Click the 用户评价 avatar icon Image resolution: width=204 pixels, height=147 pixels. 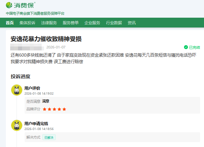point(16,90)
